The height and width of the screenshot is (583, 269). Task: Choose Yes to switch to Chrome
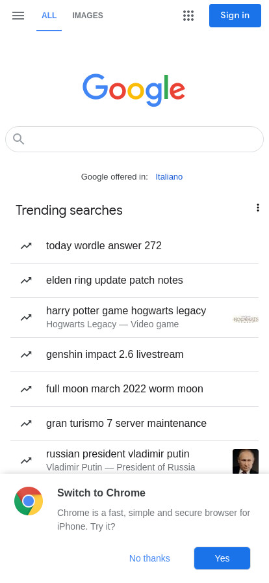[x=222, y=558]
